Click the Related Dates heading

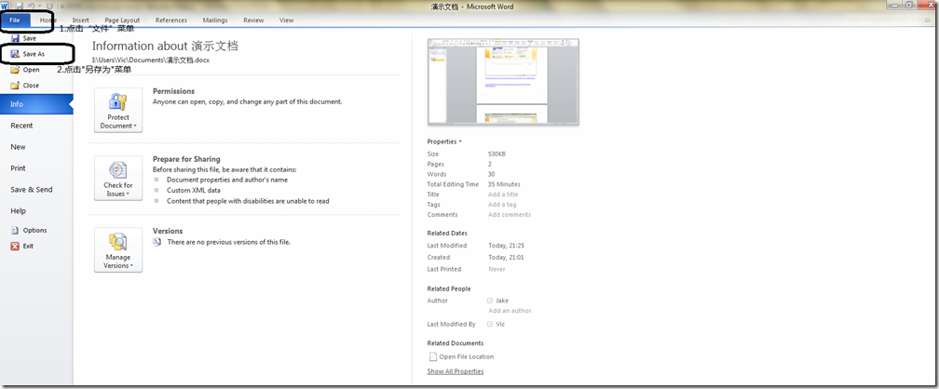[447, 234]
